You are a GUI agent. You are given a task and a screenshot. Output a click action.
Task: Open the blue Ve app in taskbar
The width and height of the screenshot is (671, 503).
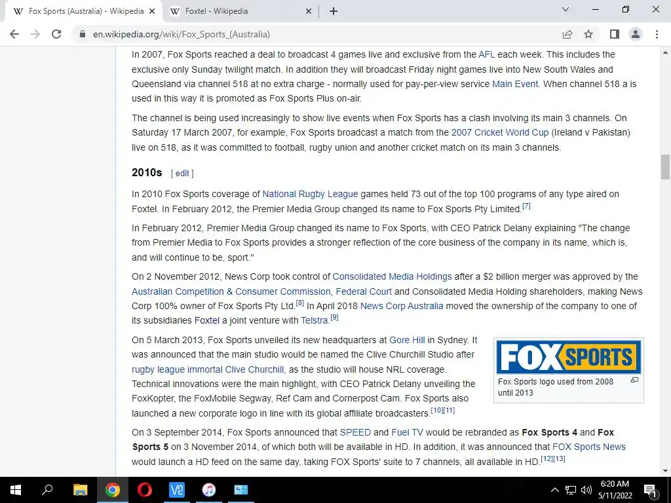[177, 490]
